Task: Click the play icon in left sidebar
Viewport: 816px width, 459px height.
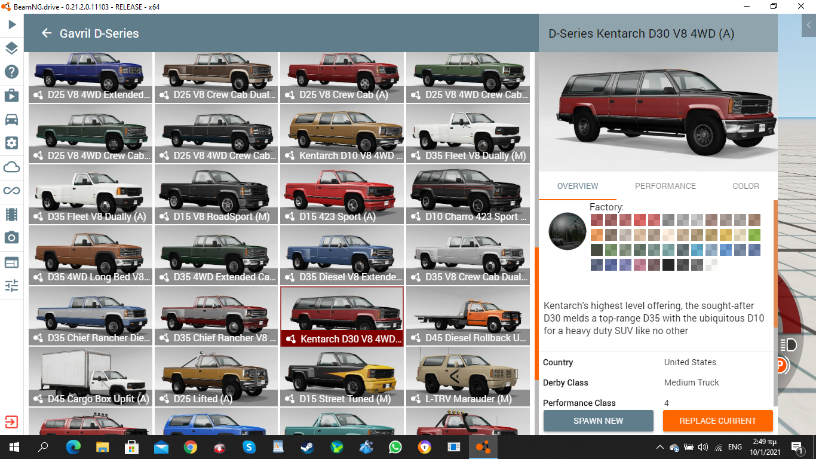Action: pyautogui.click(x=12, y=25)
